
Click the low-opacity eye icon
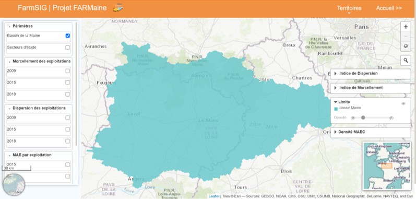click(353, 118)
